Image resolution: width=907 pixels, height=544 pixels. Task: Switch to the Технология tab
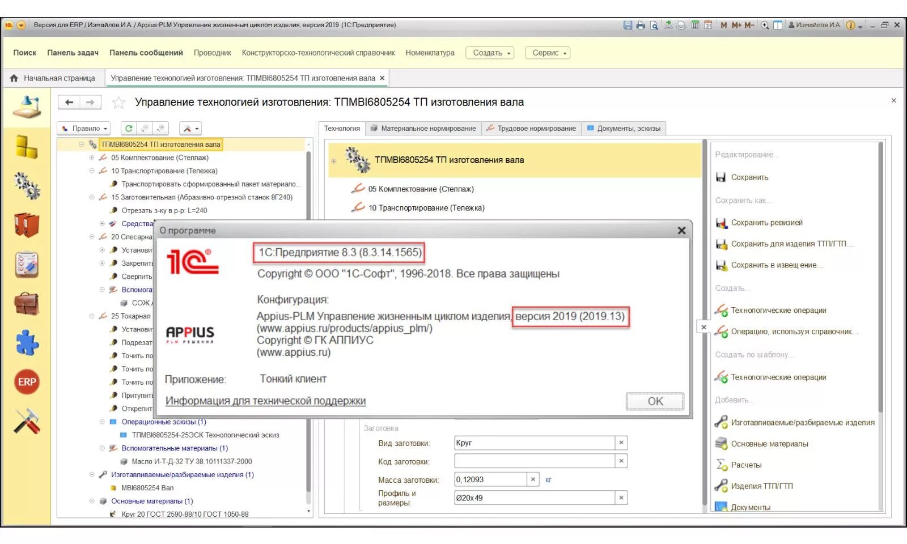pos(342,129)
